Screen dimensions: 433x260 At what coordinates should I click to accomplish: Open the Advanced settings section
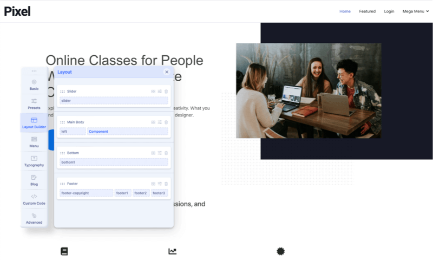coord(34,218)
